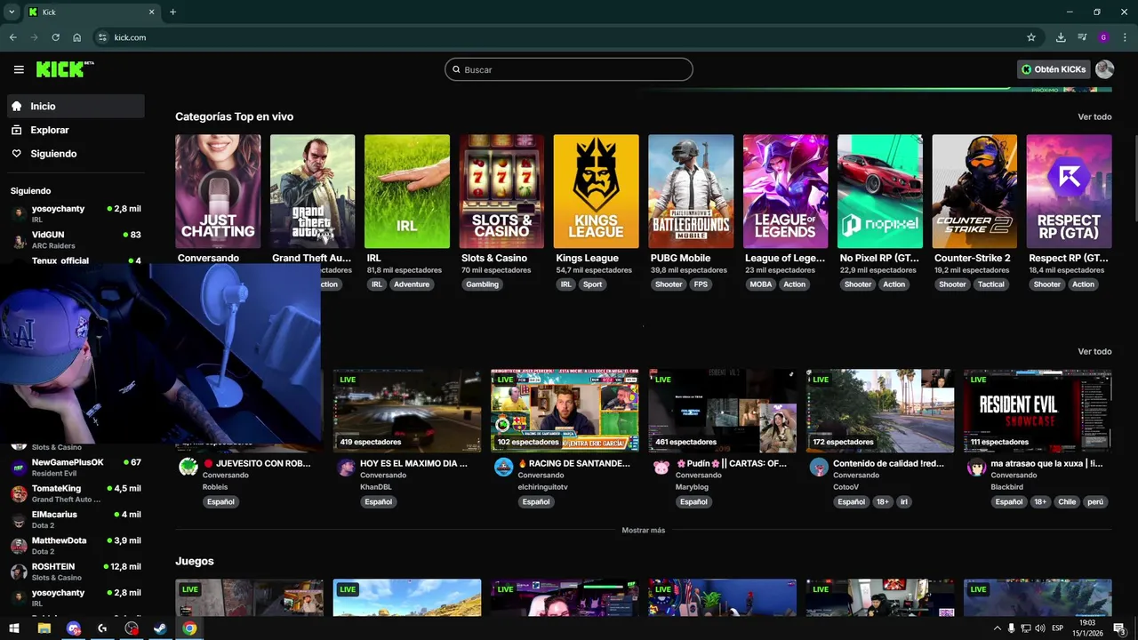The image size is (1138, 640).
Task: Open the League of Legends category card
Action: [785, 191]
